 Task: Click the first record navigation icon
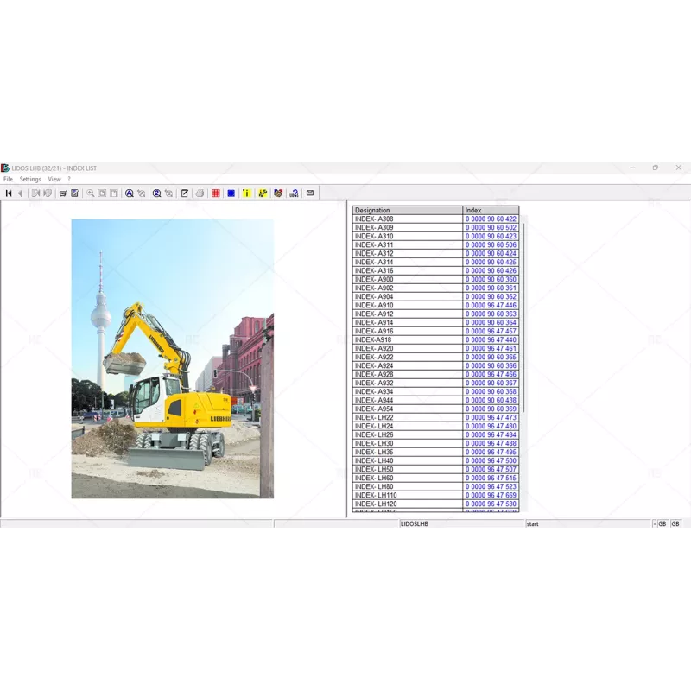9,194
